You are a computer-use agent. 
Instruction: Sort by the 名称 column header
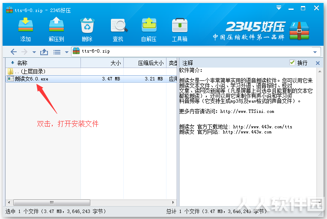[x=43, y=63]
